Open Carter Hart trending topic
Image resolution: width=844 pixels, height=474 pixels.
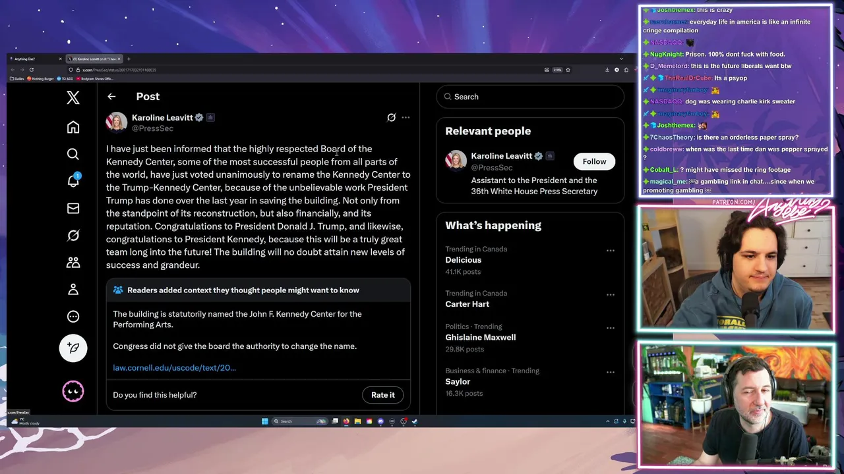(x=467, y=304)
